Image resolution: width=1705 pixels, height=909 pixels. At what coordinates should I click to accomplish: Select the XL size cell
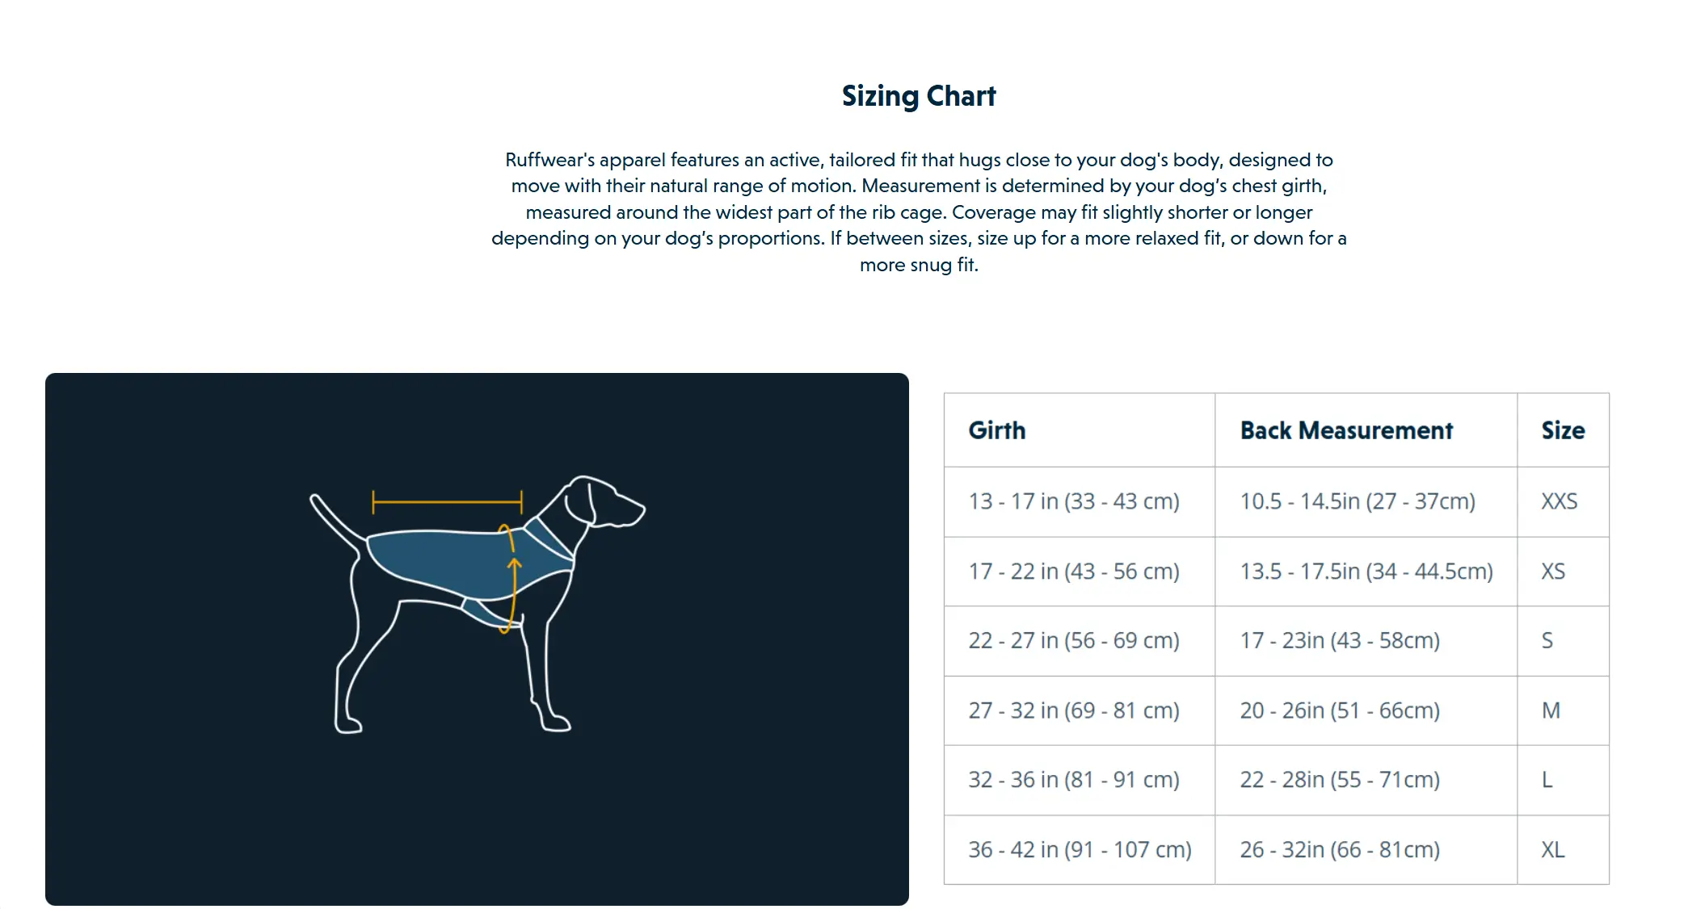coord(1553,849)
